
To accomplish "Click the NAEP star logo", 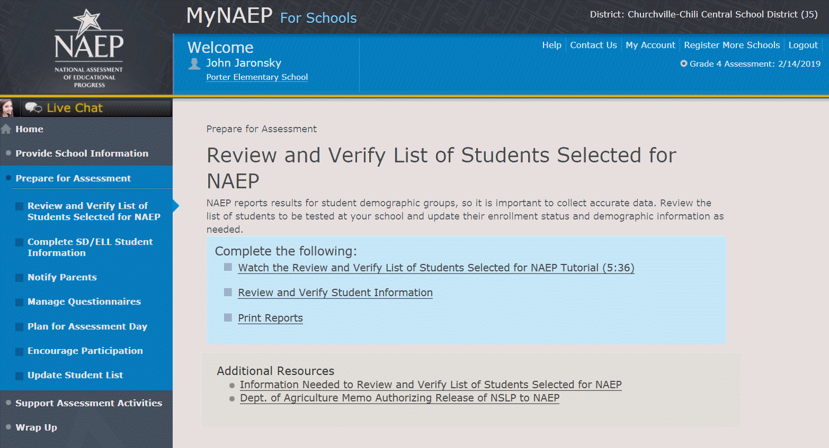I will click(88, 47).
